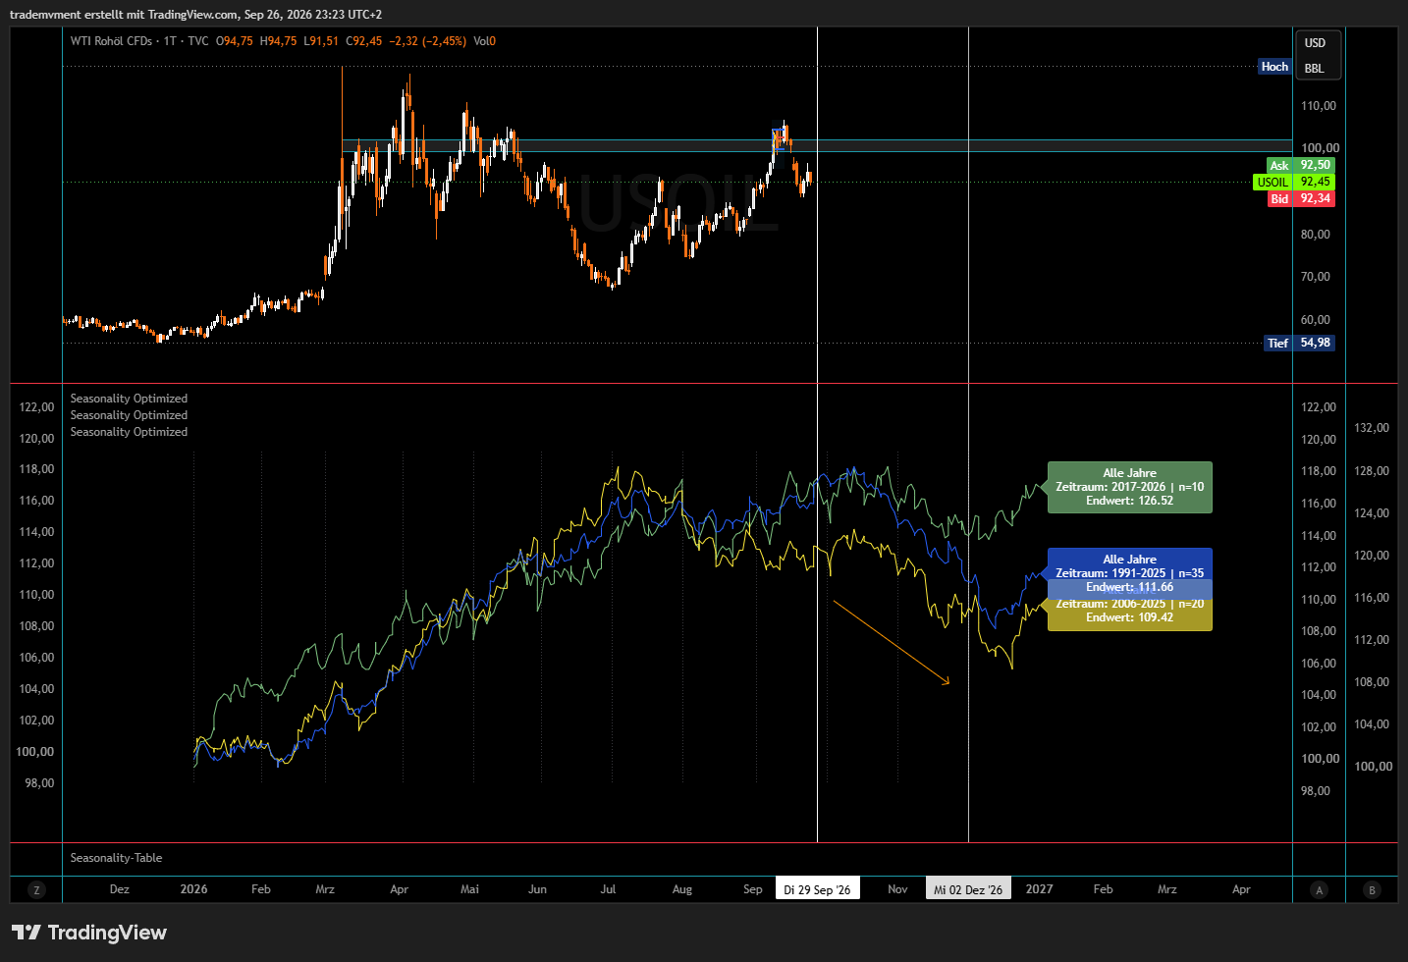
Task: Click the green label Zeitraum 2017-2026
Action: 1129,487
